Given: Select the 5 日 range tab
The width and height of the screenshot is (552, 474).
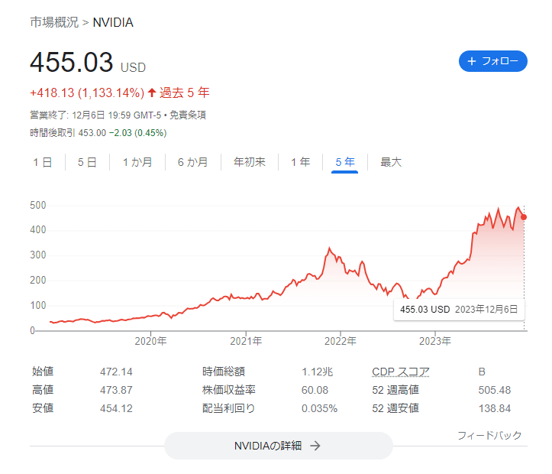Looking at the screenshot, I should [87, 162].
